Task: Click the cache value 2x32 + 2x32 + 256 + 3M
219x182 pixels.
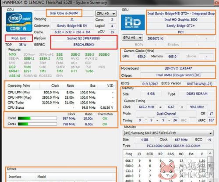Action: tap(72, 32)
